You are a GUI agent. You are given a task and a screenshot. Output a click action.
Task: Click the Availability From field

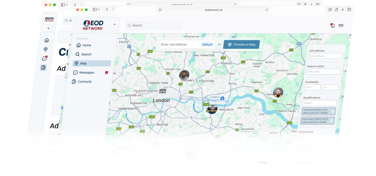coord(312,88)
